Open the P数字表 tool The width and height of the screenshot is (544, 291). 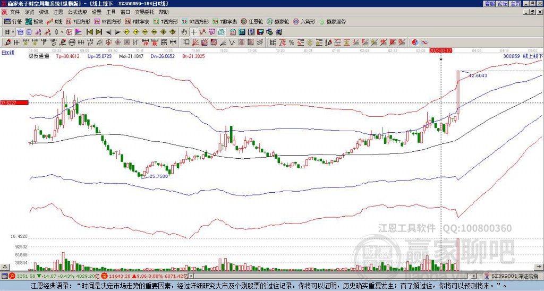coord(137,21)
